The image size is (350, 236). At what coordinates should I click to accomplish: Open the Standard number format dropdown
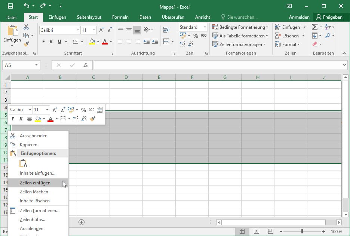(x=205, y=27)
